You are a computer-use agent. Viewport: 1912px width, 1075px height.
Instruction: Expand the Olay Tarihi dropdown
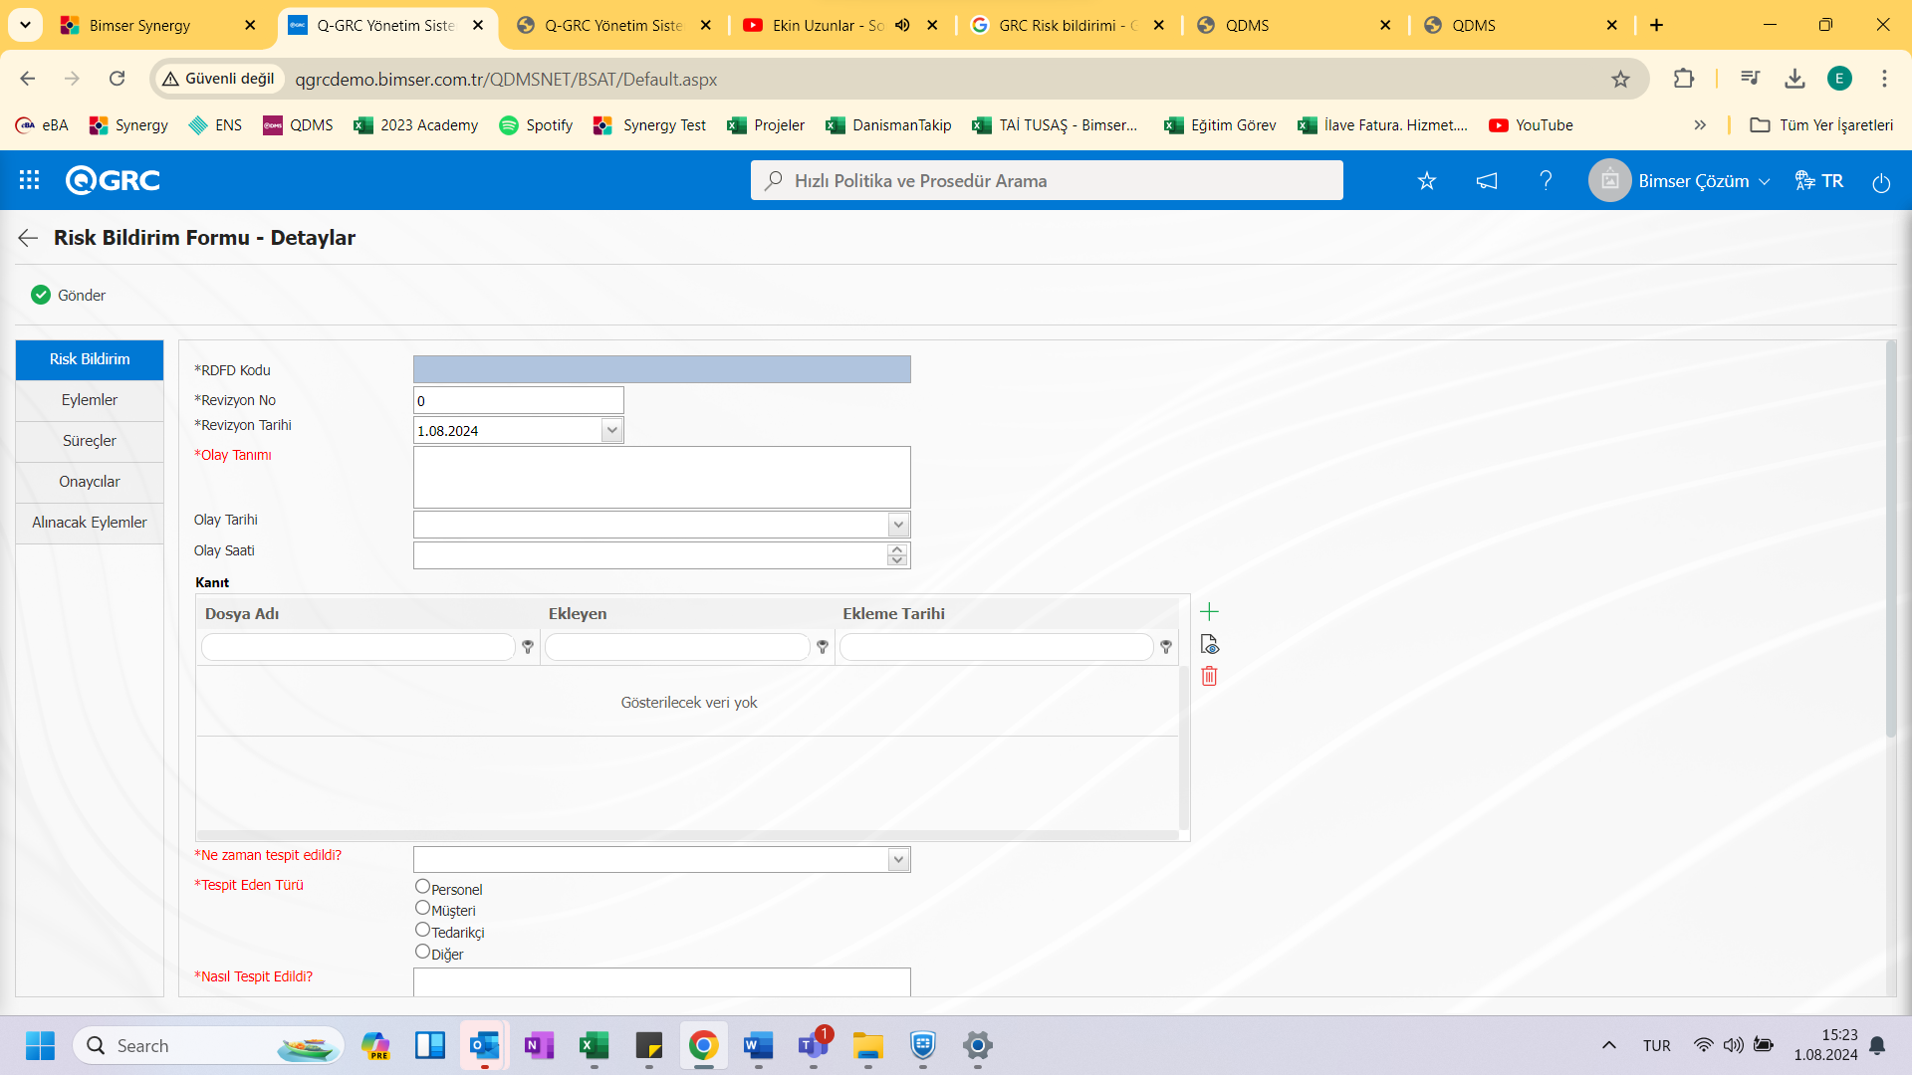[898, 524]
